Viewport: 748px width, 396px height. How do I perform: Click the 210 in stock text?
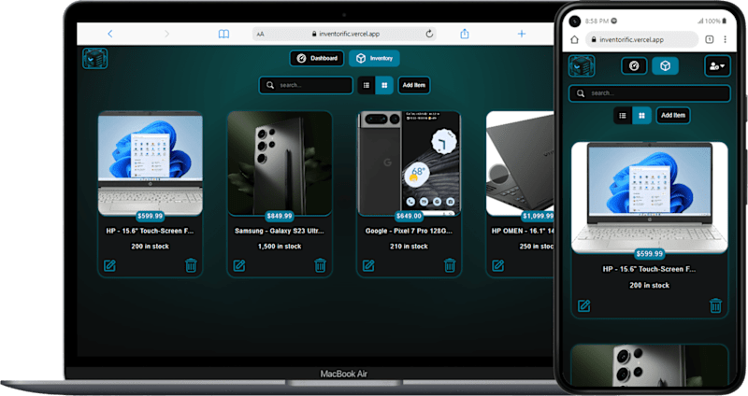pos(409,247)
